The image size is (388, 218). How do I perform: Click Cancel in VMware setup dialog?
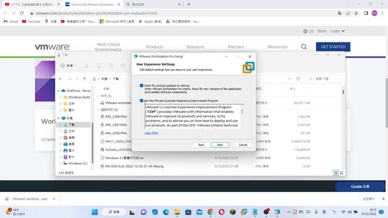pyautogui.click(x=243, y=145)
